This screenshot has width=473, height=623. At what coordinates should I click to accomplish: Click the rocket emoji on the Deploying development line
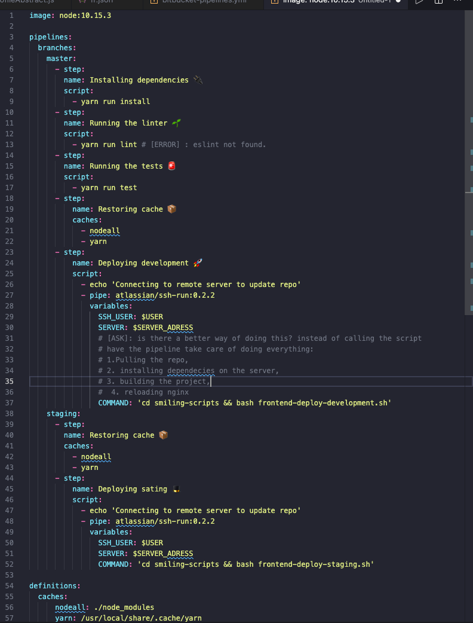click(196, 262)
